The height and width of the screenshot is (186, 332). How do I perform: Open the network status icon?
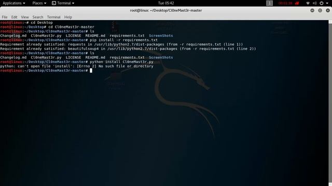[308, 3]
